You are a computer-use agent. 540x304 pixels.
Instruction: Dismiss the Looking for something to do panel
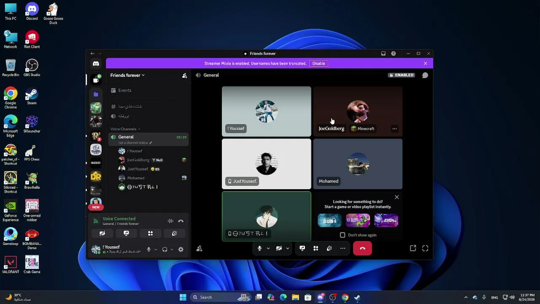pyautogui.click(x=397, y=197)
